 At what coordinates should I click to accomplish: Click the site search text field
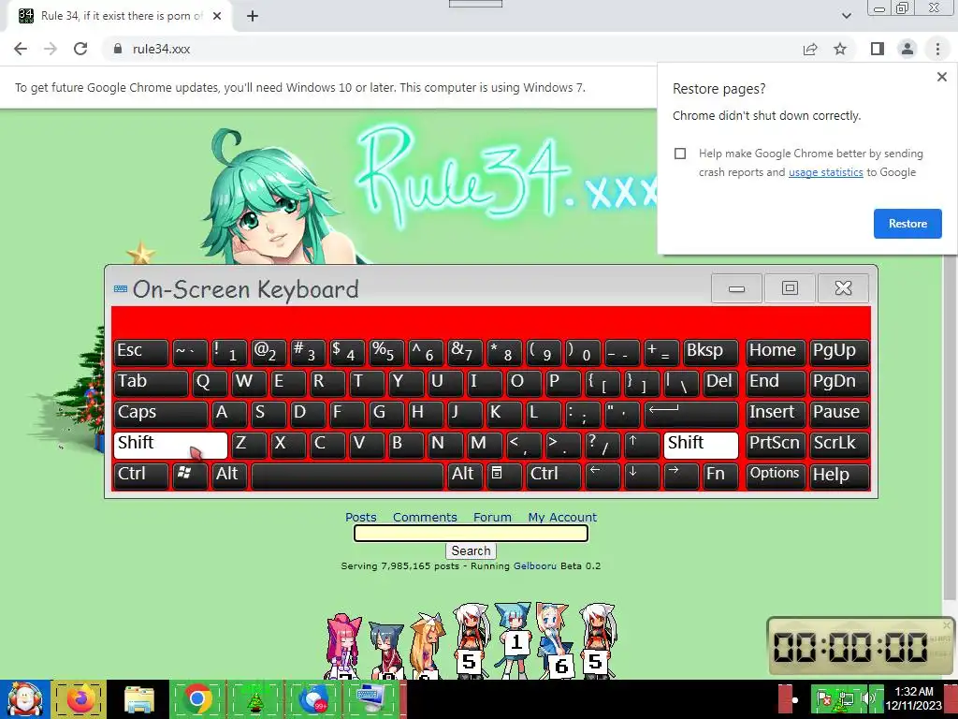pos(472,533)
